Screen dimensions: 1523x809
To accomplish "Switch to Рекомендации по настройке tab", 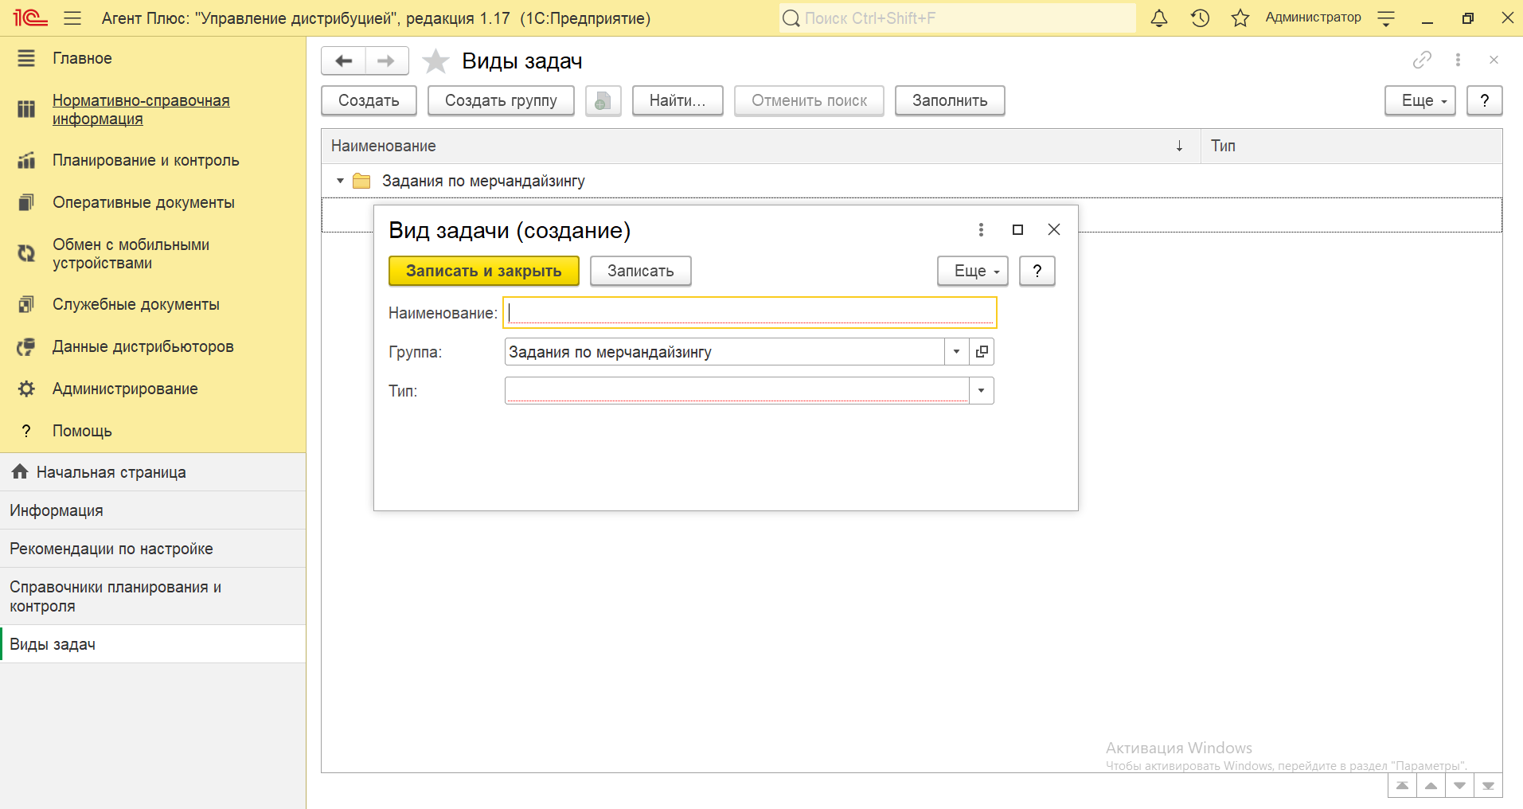I will 153,549.
